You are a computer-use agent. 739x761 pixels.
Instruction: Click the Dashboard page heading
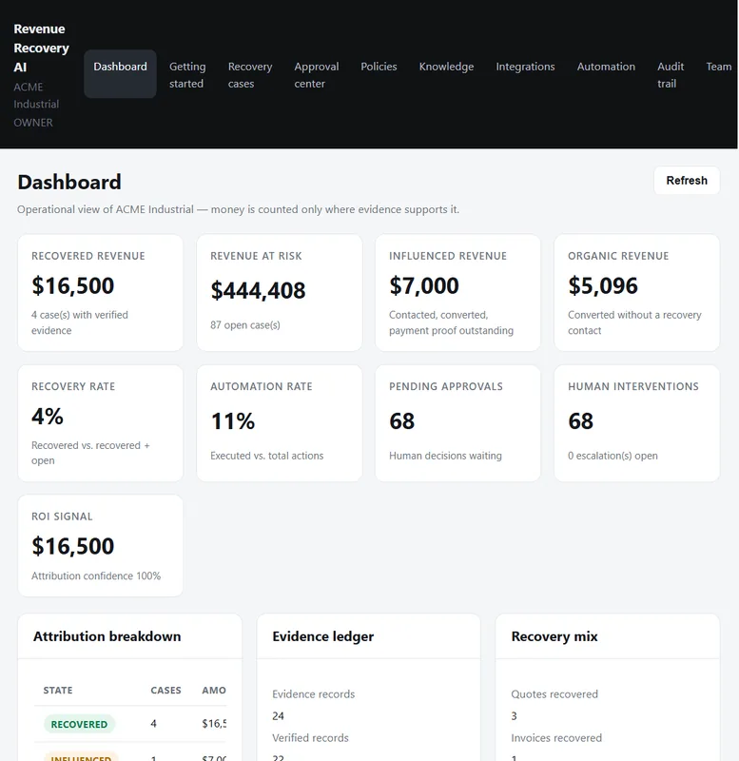click(69, 182)
